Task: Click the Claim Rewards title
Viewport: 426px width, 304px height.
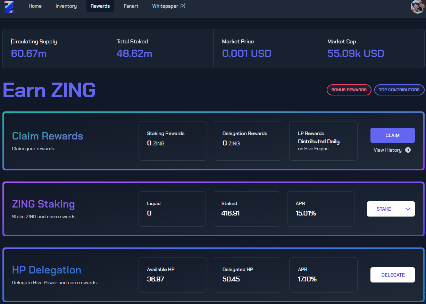Action: click(x=48, y=136)
